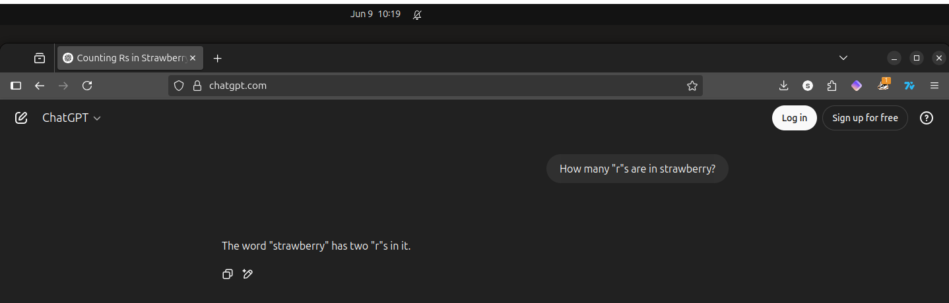Click the chatgpt.com address bar

tap(436, 86)
